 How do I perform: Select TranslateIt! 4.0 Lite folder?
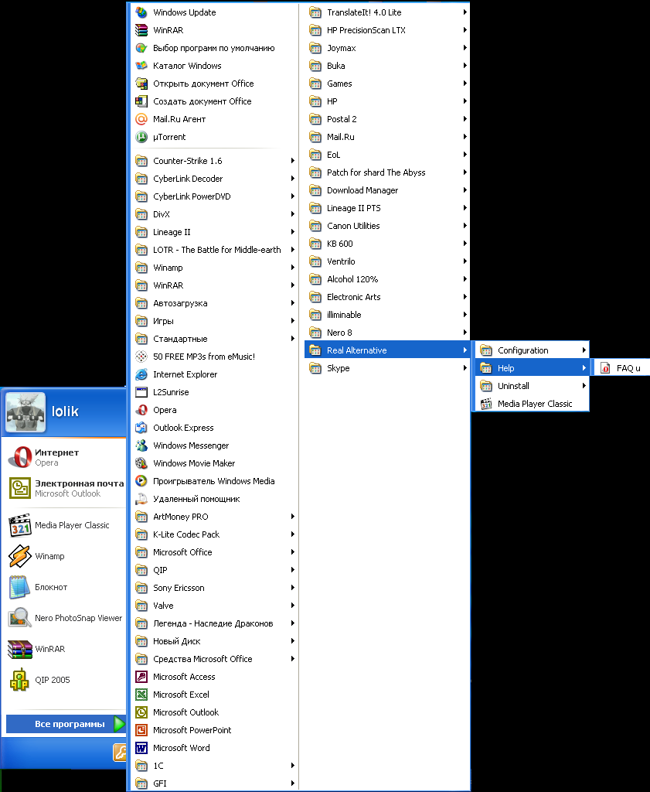click(387, 12)
